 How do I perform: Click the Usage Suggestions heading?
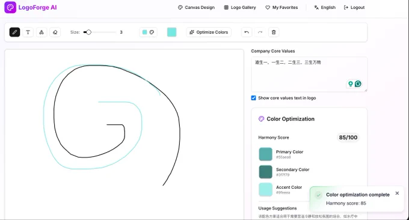click(277, 208)
